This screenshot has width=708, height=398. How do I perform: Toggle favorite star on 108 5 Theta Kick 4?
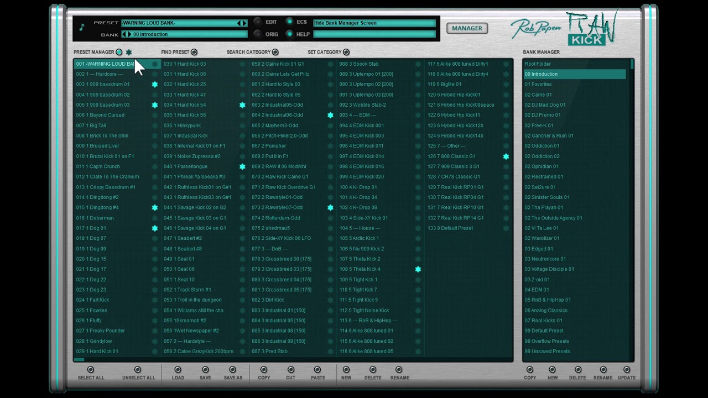tap(418, 269)
